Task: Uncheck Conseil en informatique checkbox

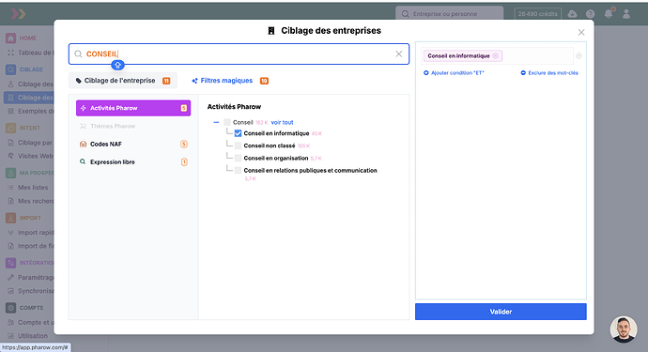Action: [x=238, y=133]
